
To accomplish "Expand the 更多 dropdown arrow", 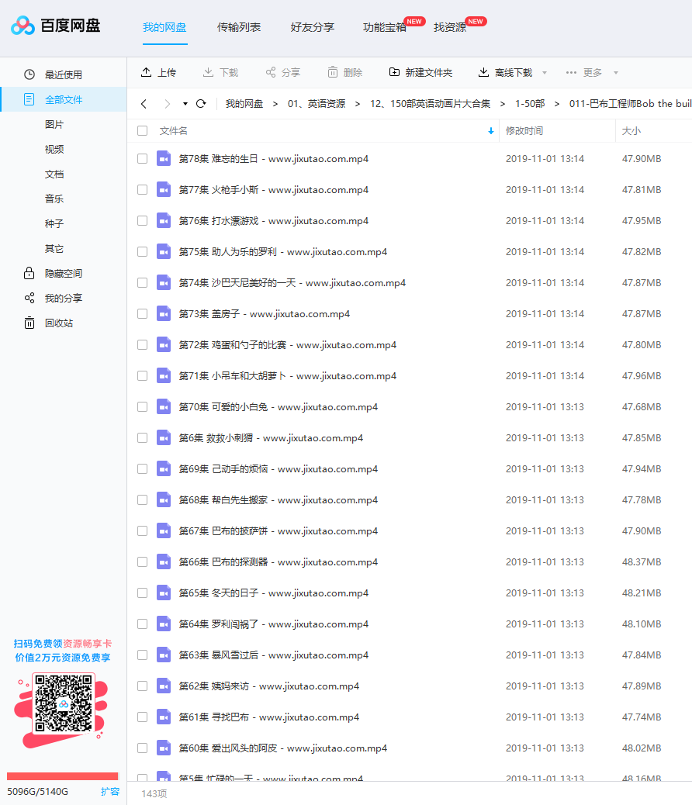I will (x=616, y=73).
